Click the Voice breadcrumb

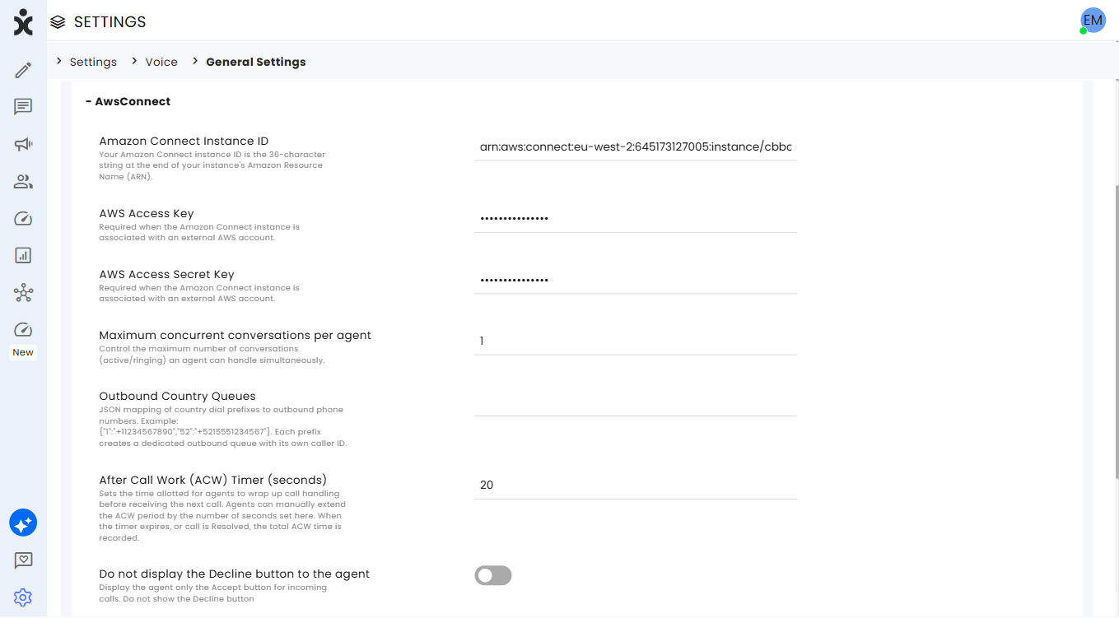[161, 62]
